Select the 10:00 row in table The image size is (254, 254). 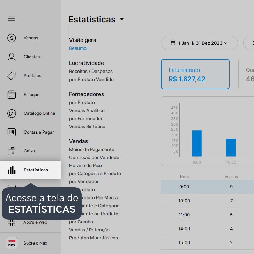click(x=207, y=201)
